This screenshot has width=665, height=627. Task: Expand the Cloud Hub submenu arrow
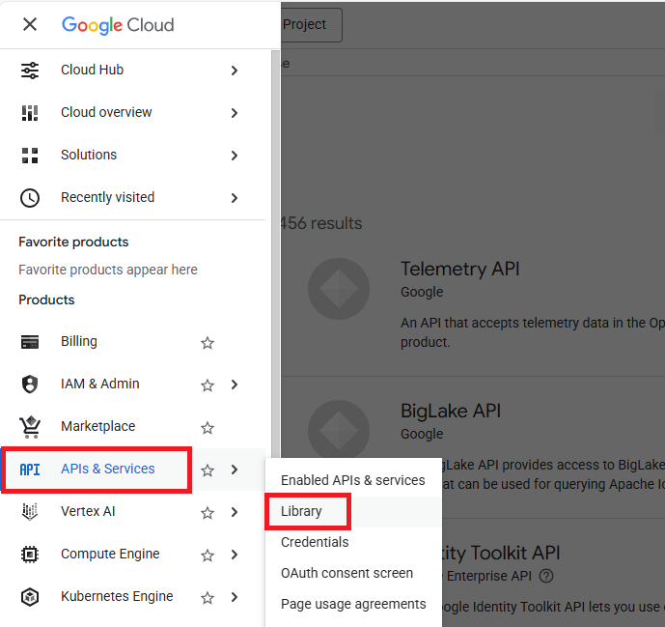coord(235,71)
